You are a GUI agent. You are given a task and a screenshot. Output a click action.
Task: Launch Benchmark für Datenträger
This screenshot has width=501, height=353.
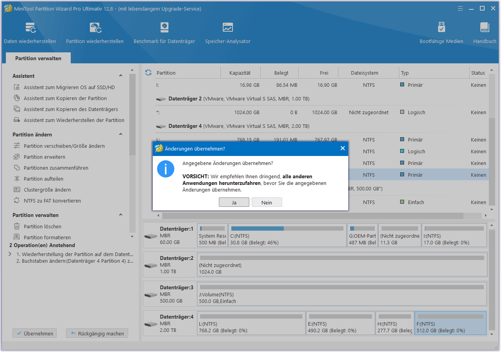pos(164,33)
